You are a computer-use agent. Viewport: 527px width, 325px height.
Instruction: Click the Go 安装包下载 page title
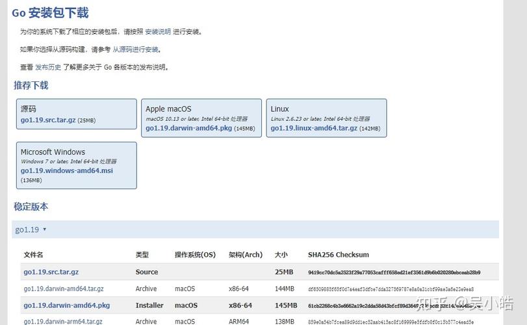[x=50, y=13]
